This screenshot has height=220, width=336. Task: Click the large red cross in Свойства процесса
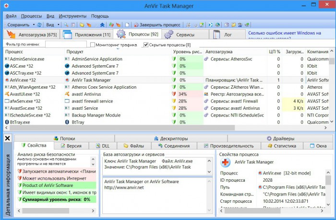click(226, 162)
